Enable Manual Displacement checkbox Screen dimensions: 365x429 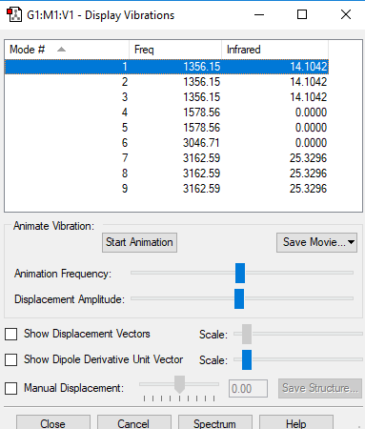[x=11, y=388]
